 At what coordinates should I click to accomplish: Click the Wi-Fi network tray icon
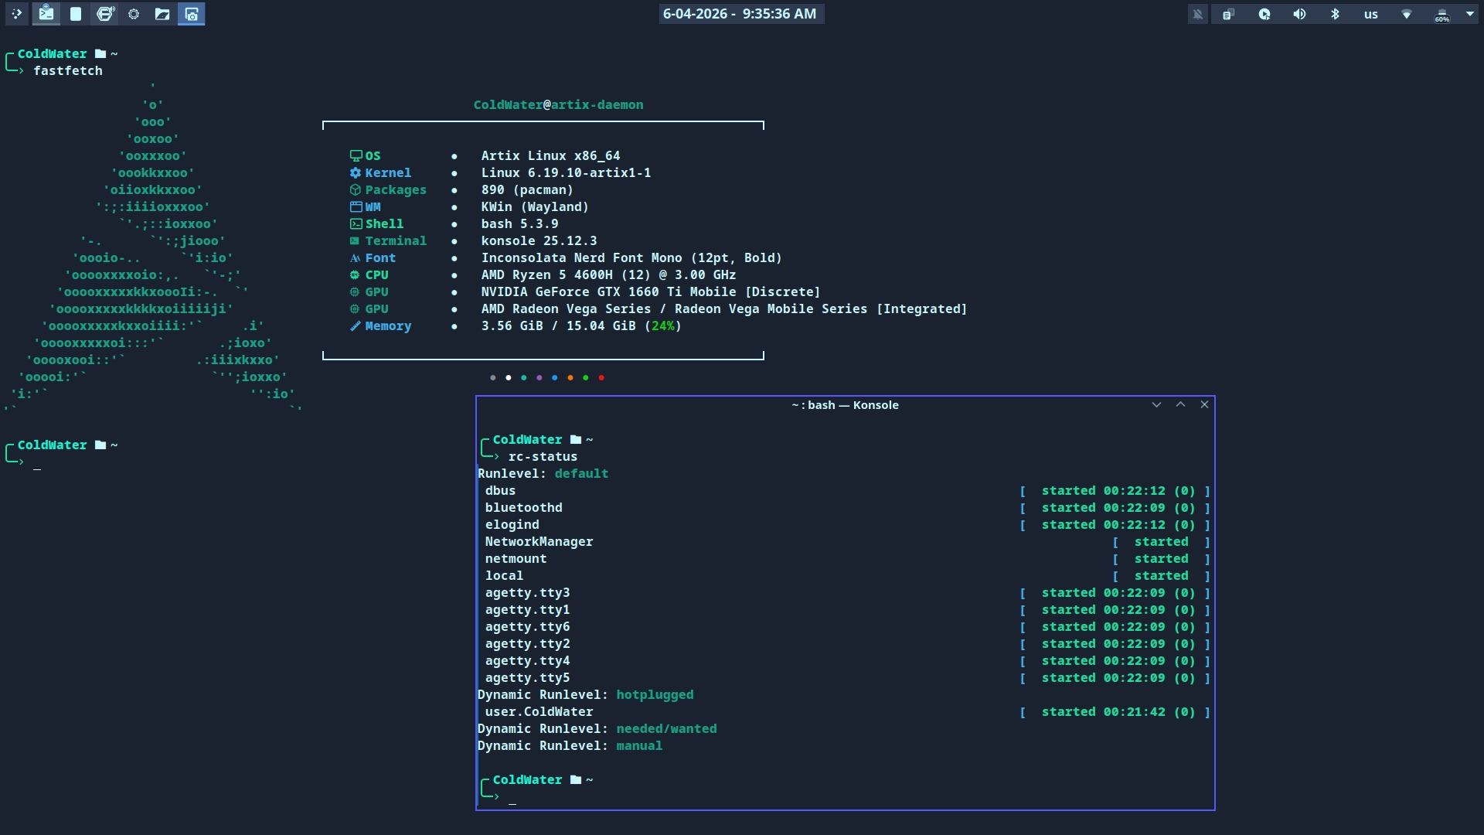click(x=1407, y=14)
